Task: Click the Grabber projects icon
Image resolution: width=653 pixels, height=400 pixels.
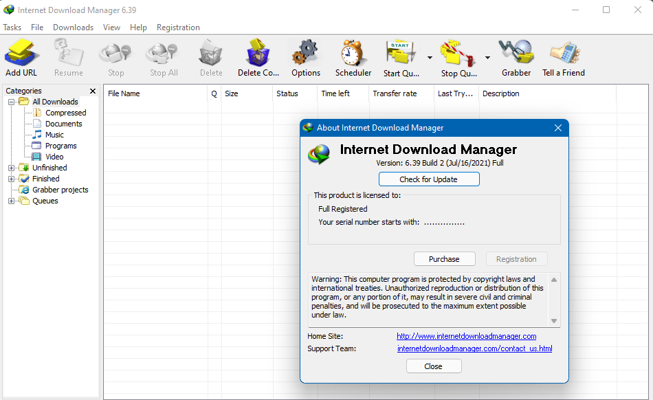Action: 25,190
